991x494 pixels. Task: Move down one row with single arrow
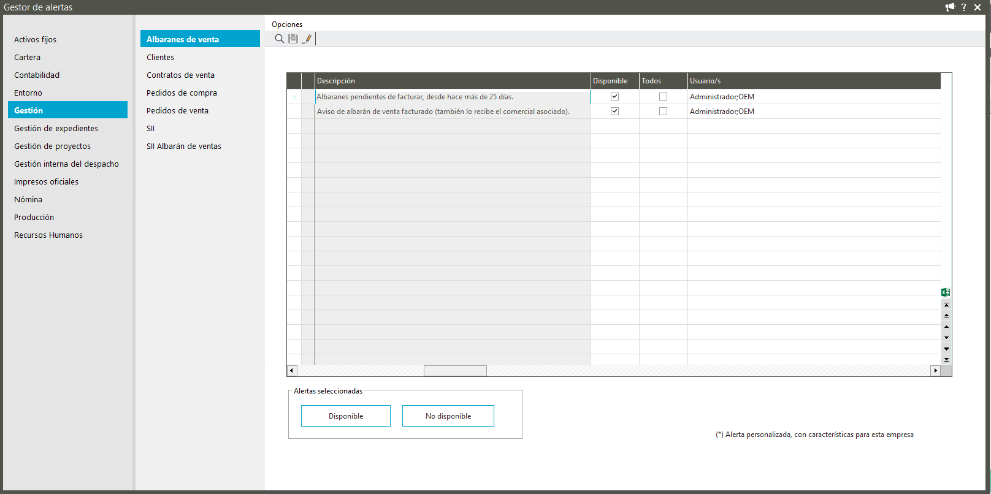(946, 338)
